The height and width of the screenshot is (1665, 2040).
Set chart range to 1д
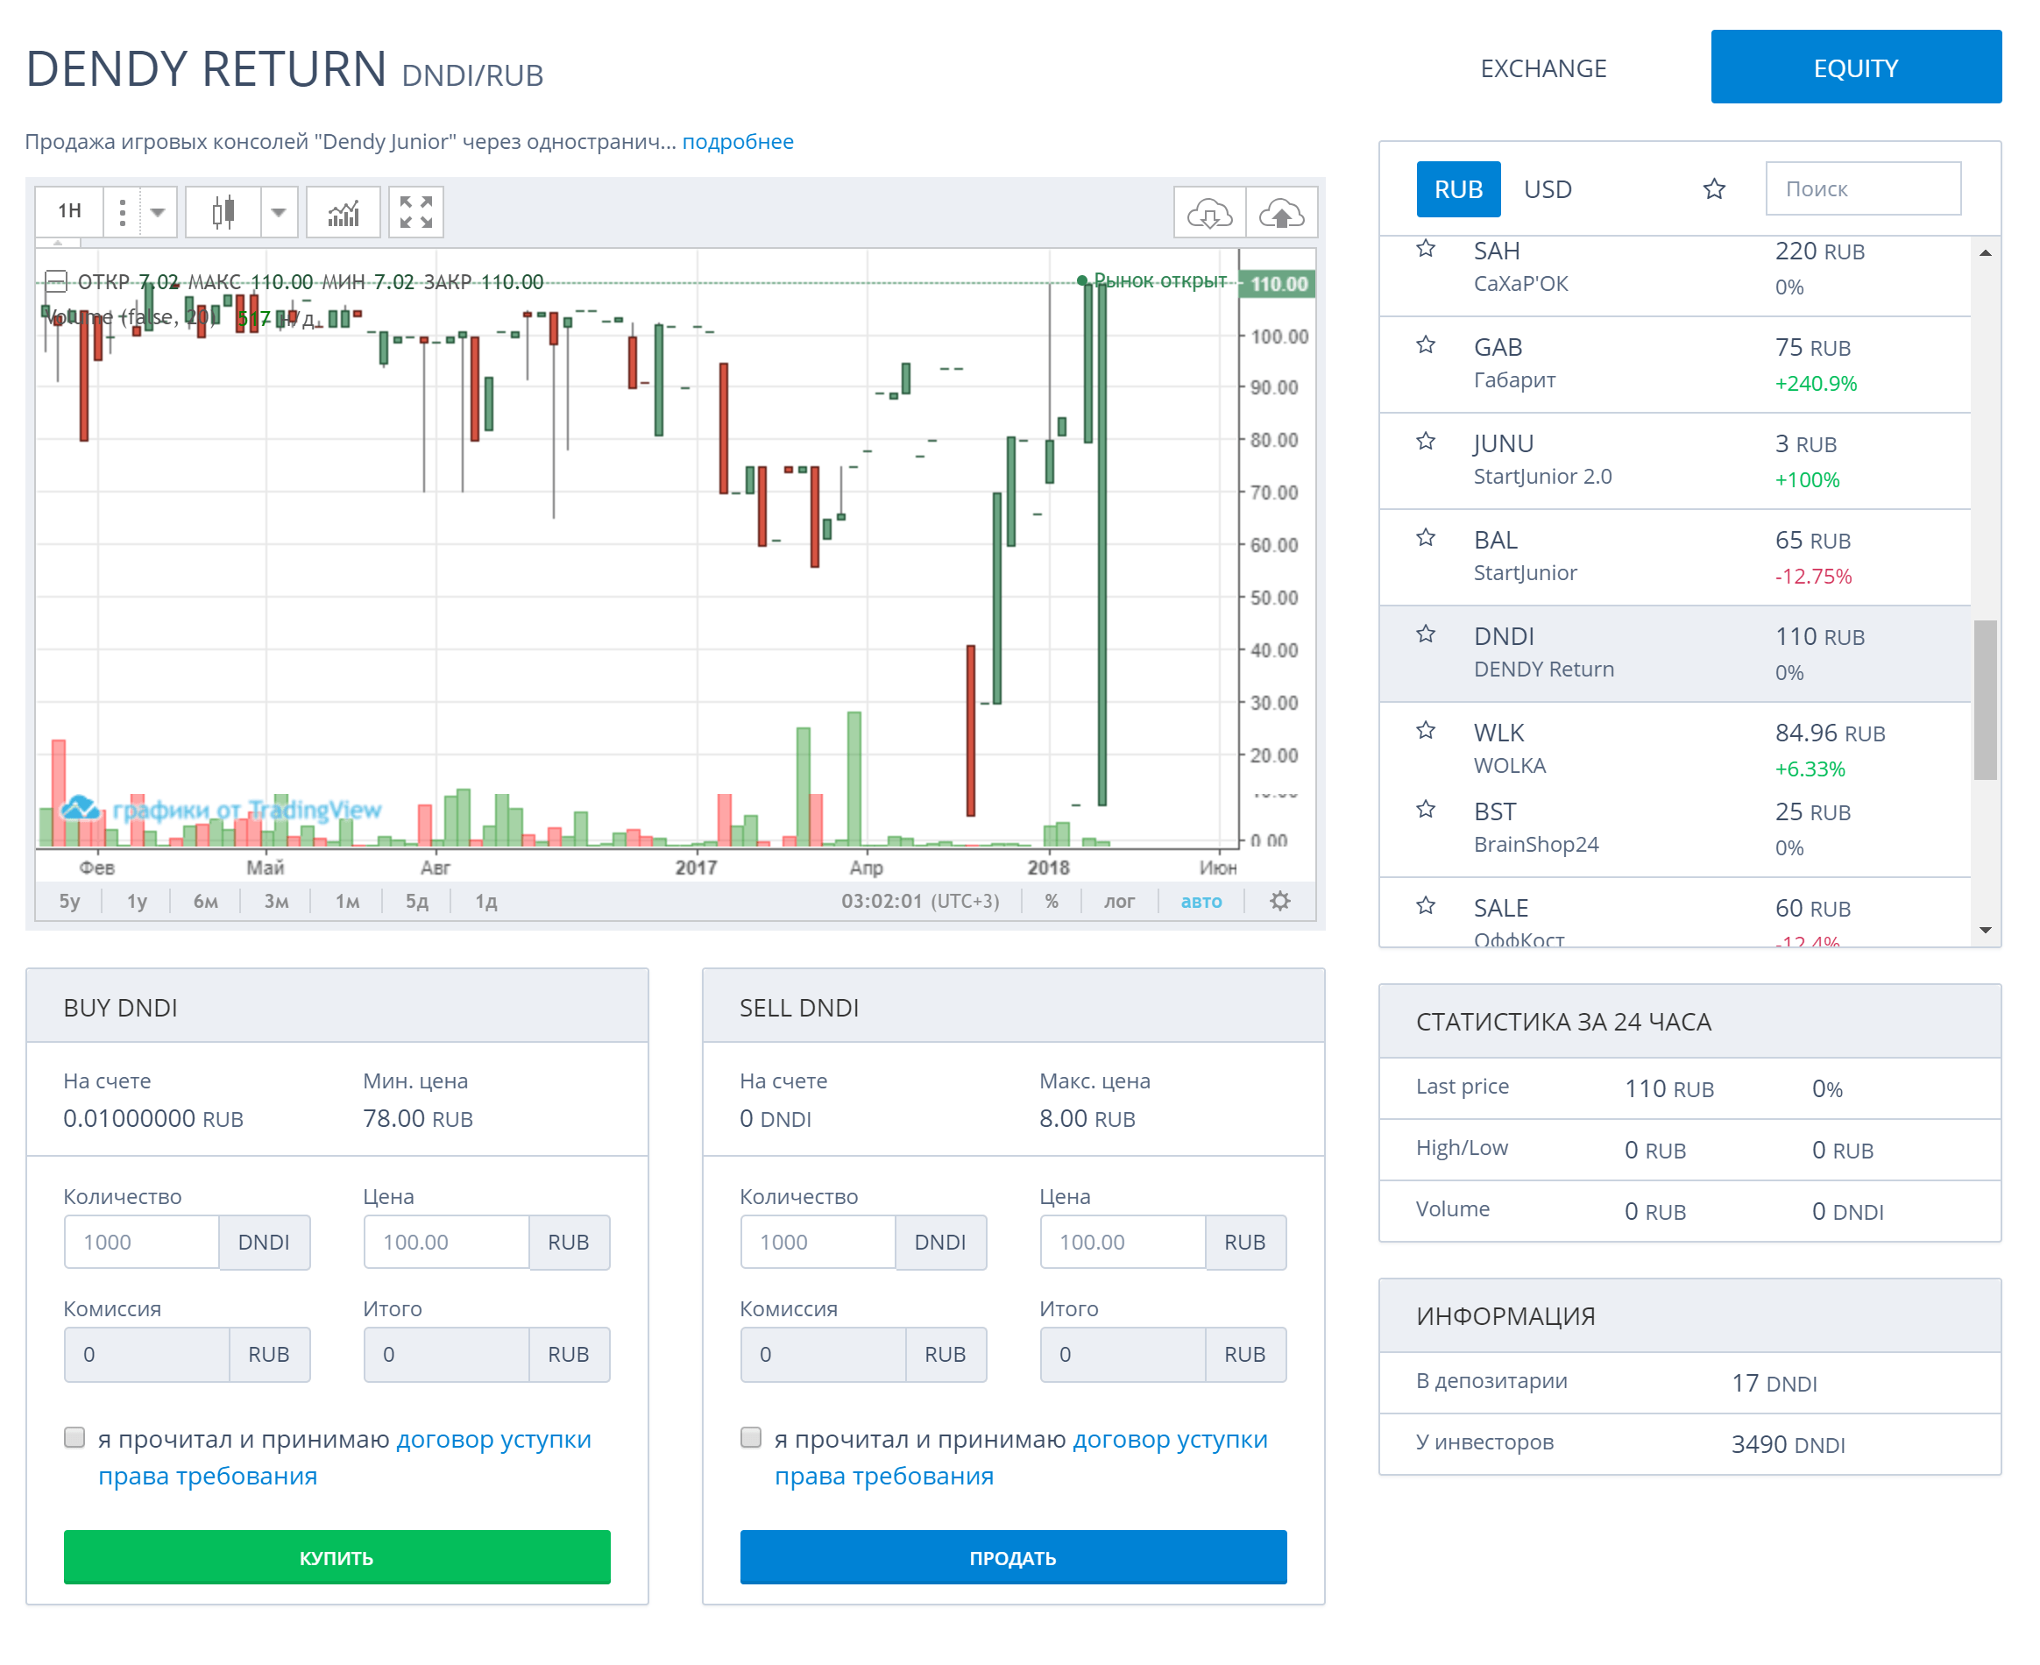pos(486,902)
